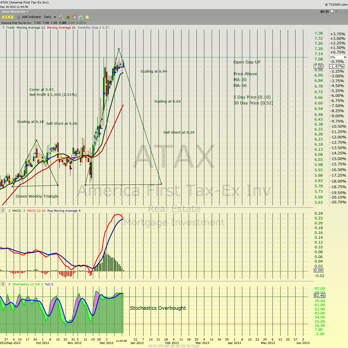
Task: Select the 6M time range button
Action: 167,346
